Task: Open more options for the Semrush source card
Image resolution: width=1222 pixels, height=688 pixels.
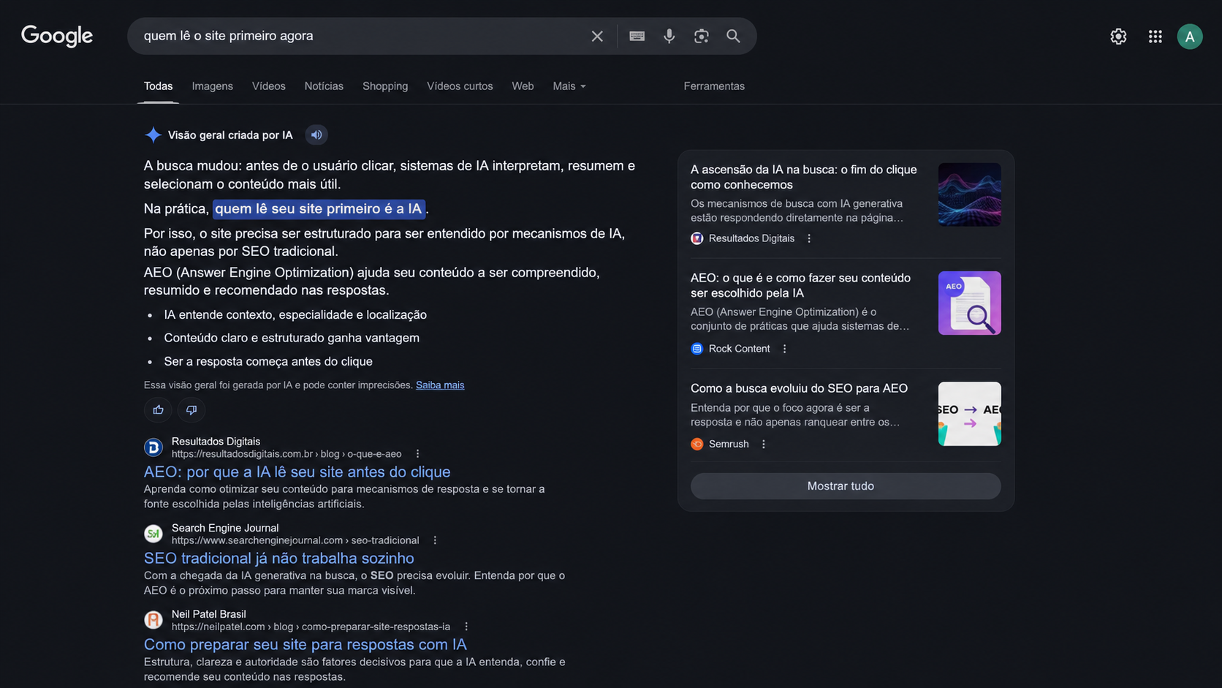Action: pos(764,444)
